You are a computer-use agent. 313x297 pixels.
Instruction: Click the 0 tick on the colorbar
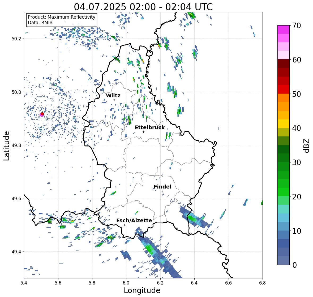(x=294, y=265)
